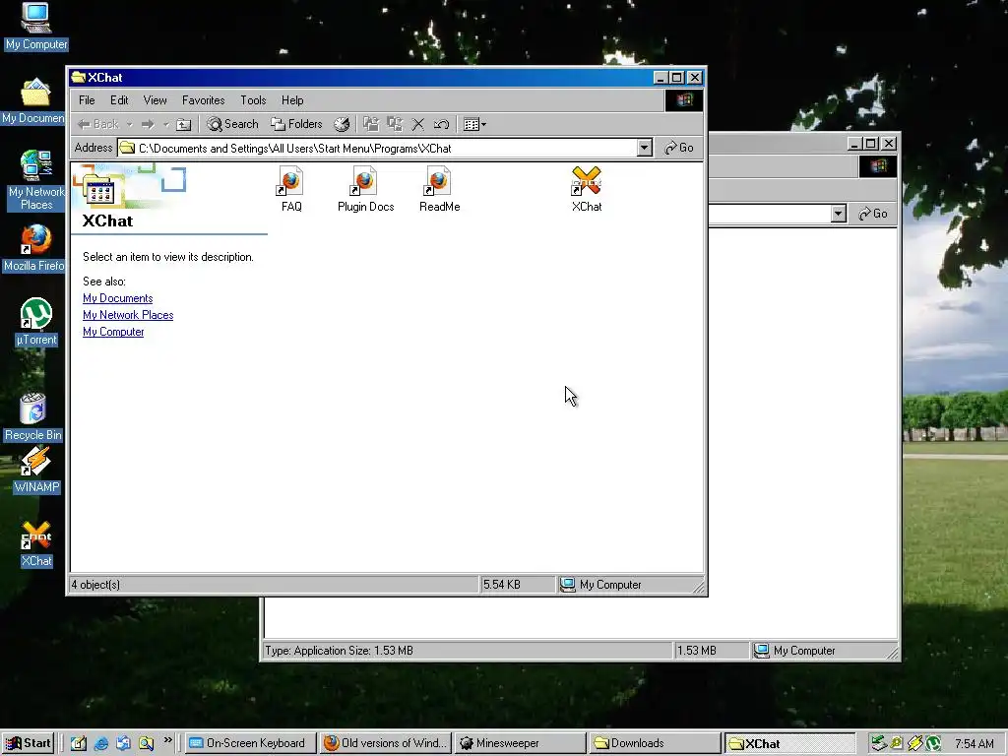Select the XChat desktop shortcut
Viewport: 1008px width, 756px height.
tap(36, 543)
